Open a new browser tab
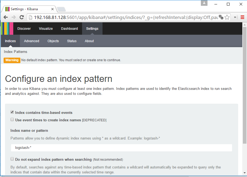The image size is (247, 177). click(x=61, y=9)
